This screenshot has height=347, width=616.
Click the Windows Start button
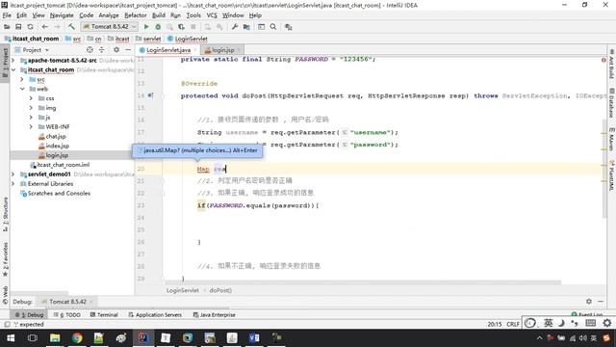point(11,338)
